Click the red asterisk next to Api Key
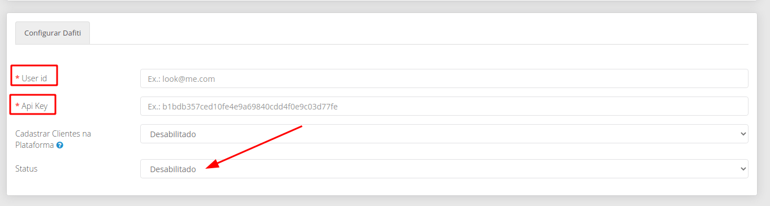Screen dimensions: 770x206 18,106
